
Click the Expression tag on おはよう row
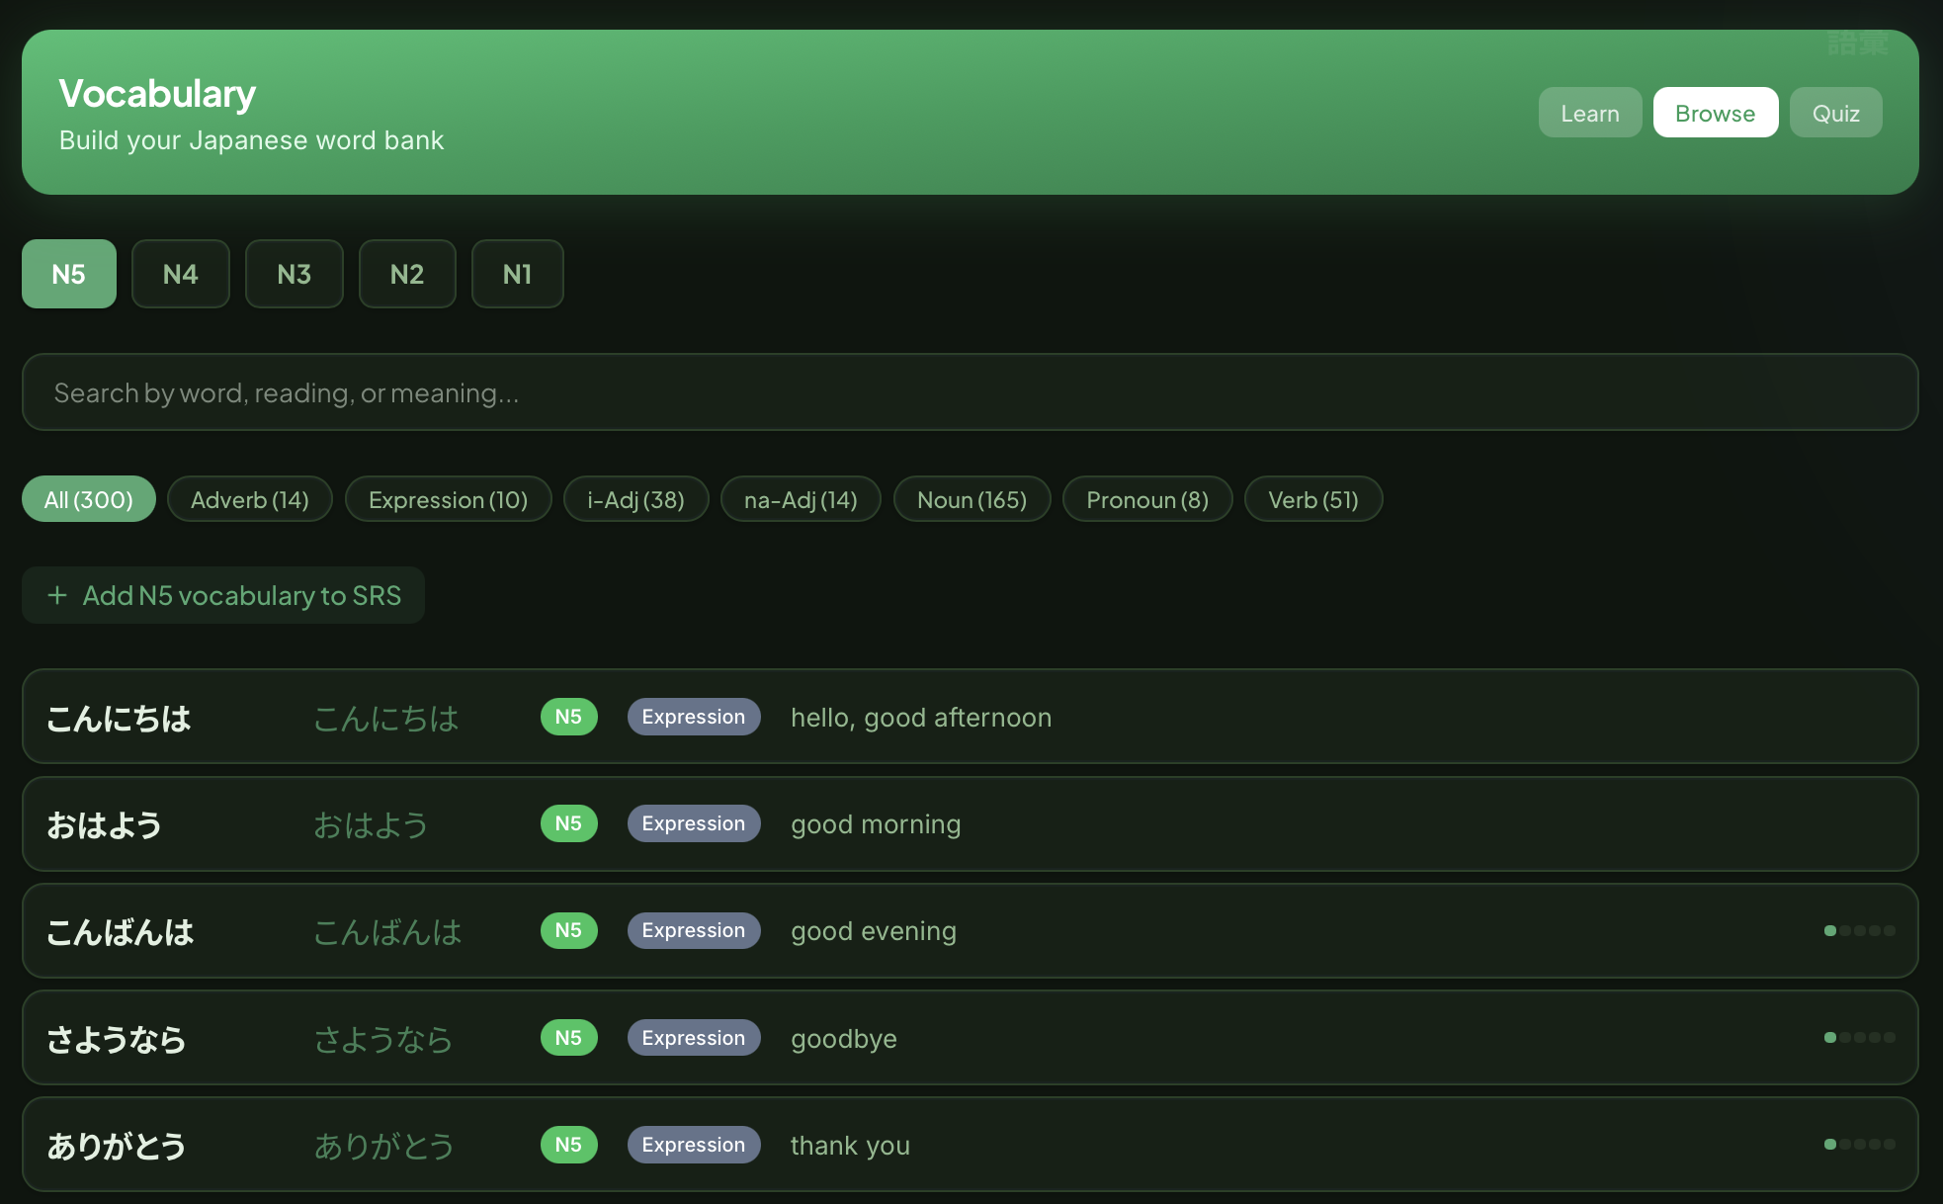pyautogui.click(x=693, y=823)
